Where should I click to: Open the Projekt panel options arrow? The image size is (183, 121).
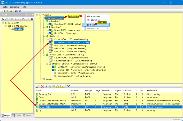[27, 15]
